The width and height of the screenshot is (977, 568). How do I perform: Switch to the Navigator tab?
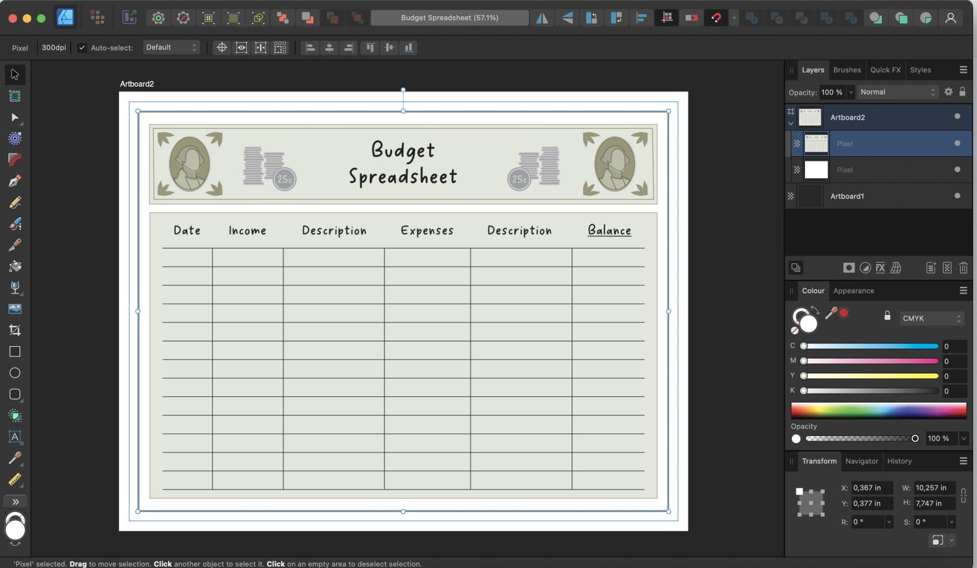(861, 461)
